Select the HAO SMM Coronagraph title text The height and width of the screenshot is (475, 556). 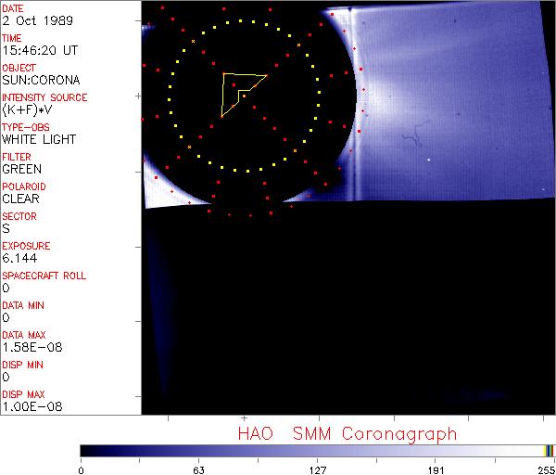click(x=347, y=433)
